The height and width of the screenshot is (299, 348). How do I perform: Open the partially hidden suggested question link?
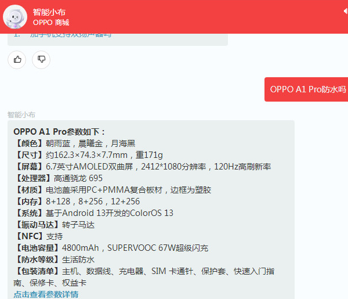click(x=70, y=35)
